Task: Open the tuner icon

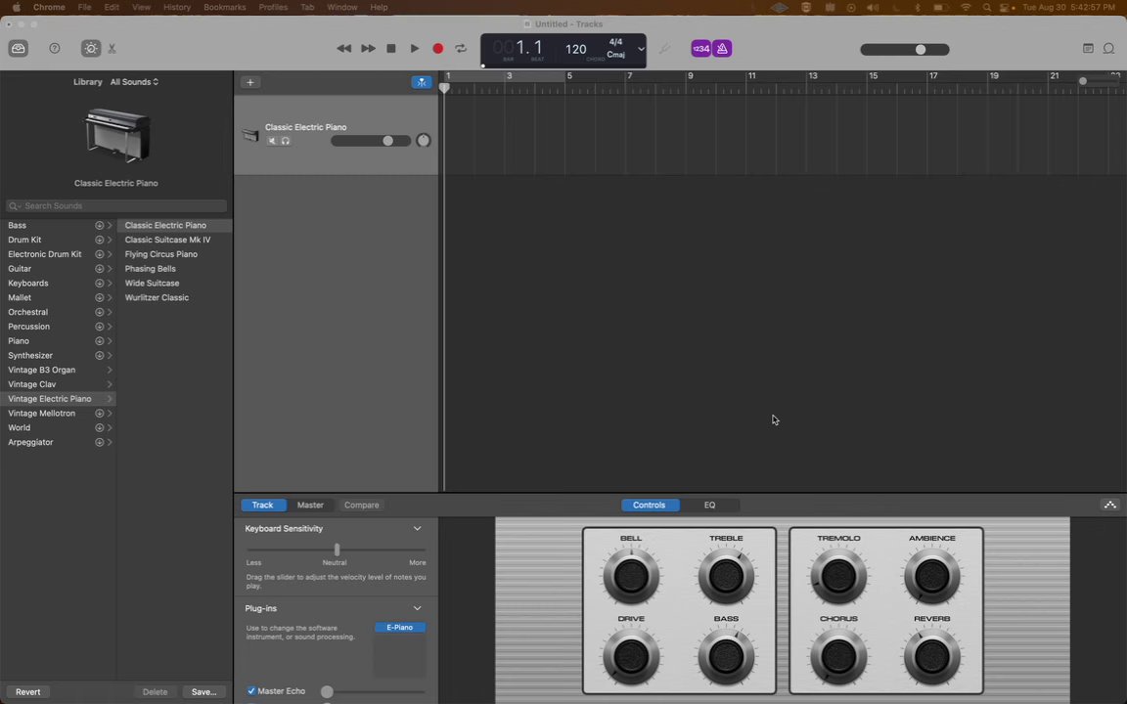Action: pos(664,48)
